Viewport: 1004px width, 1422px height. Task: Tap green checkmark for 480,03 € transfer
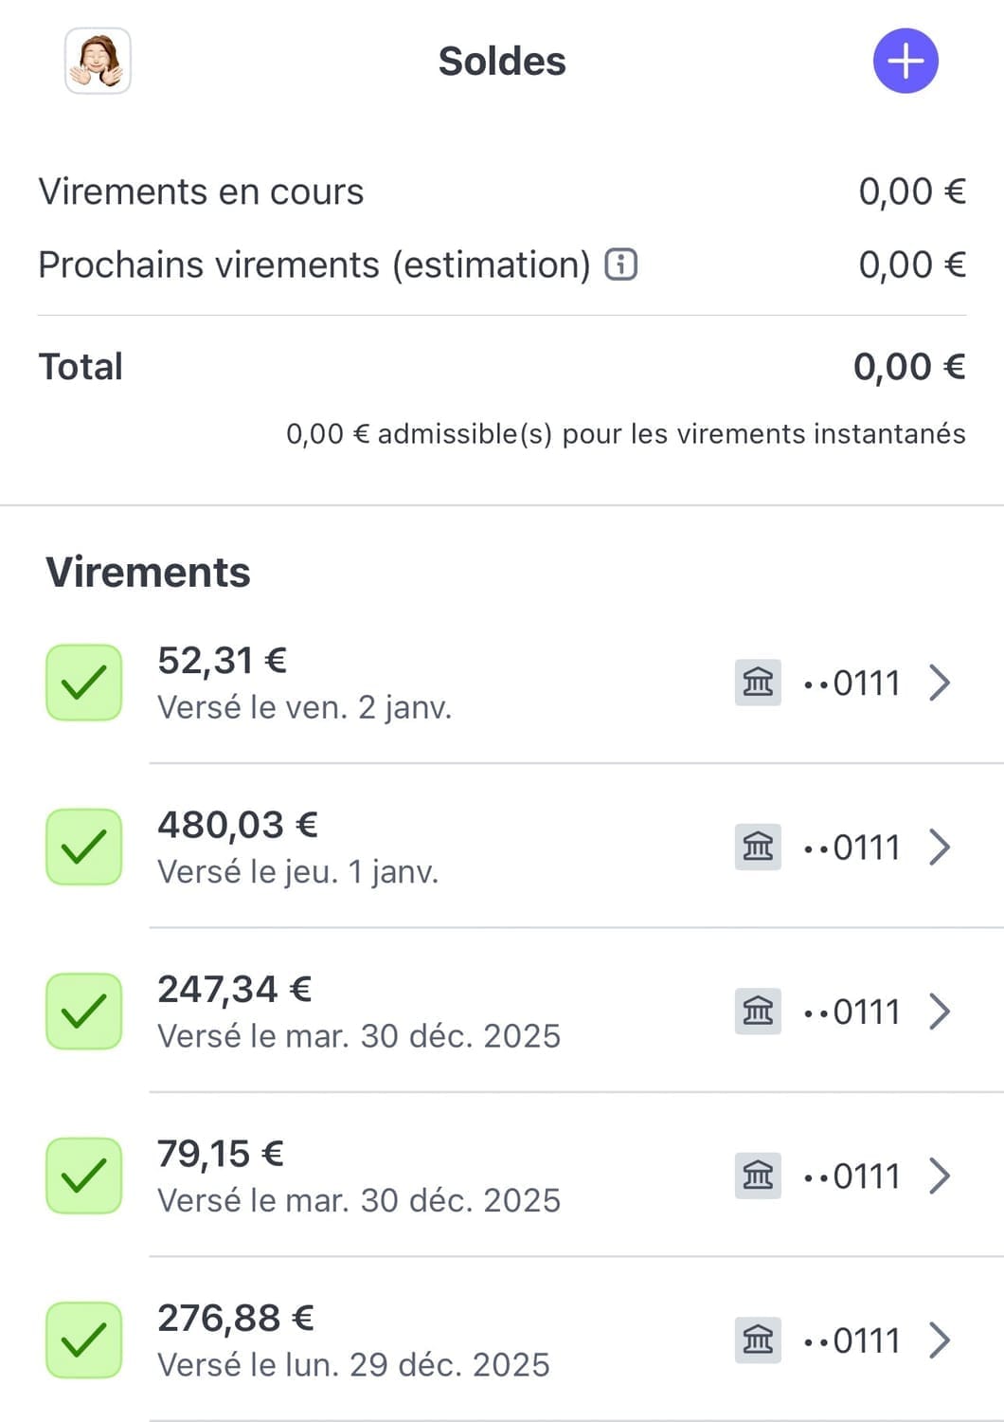pyautogui.click(x=84, y=847)
